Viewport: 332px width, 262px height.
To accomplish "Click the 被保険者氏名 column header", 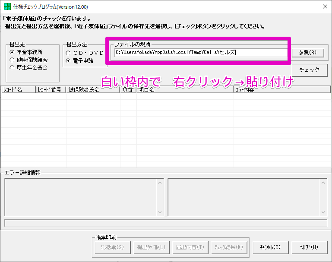I will [93, 90].
